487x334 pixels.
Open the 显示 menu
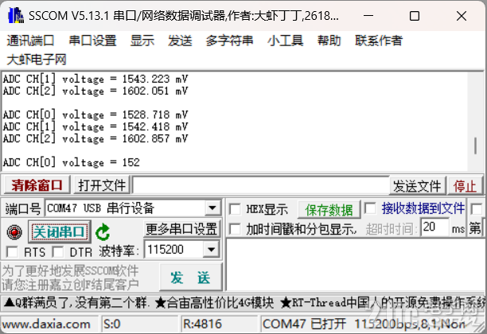pyautogui.click(x=142, y=41)
